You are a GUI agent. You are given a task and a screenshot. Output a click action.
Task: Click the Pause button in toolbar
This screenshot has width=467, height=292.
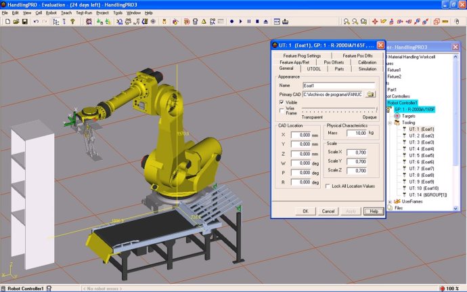pyautogui.click(x=250, y=22)
